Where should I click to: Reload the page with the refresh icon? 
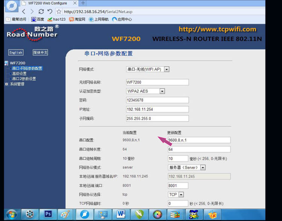pos(41,12)
